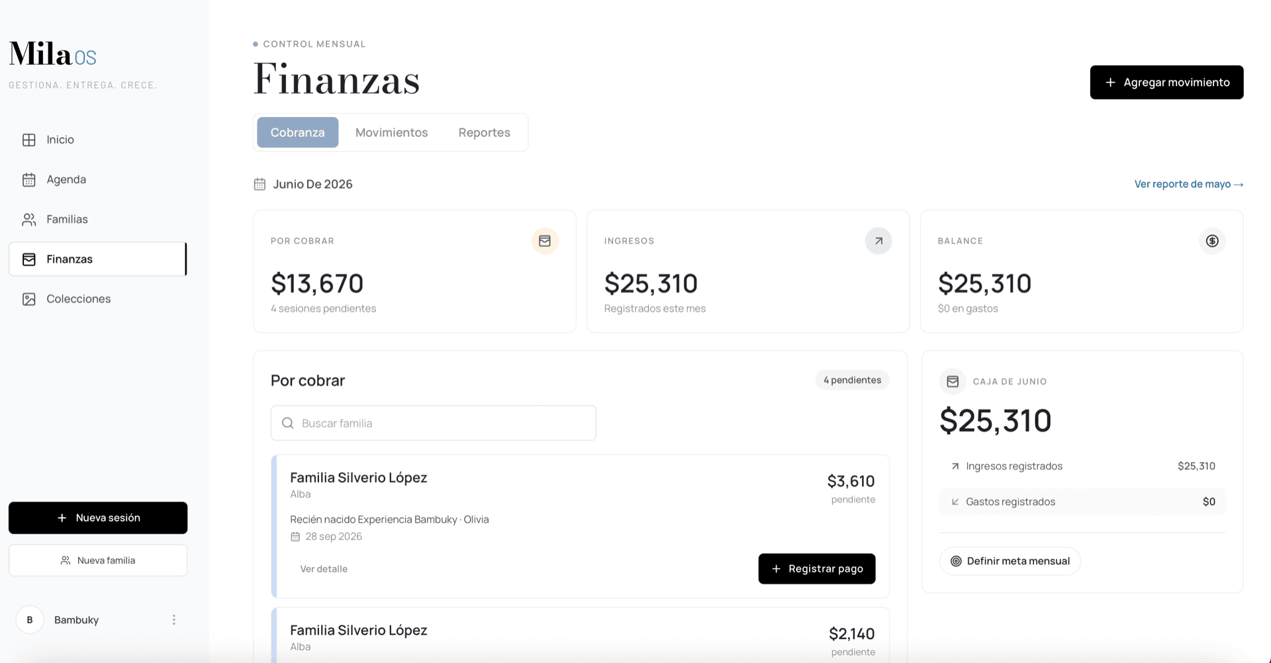The height and width of the screenshot is (663, 1271).
Task: Click the Balance dollar icon
Action: [1212, 241]
